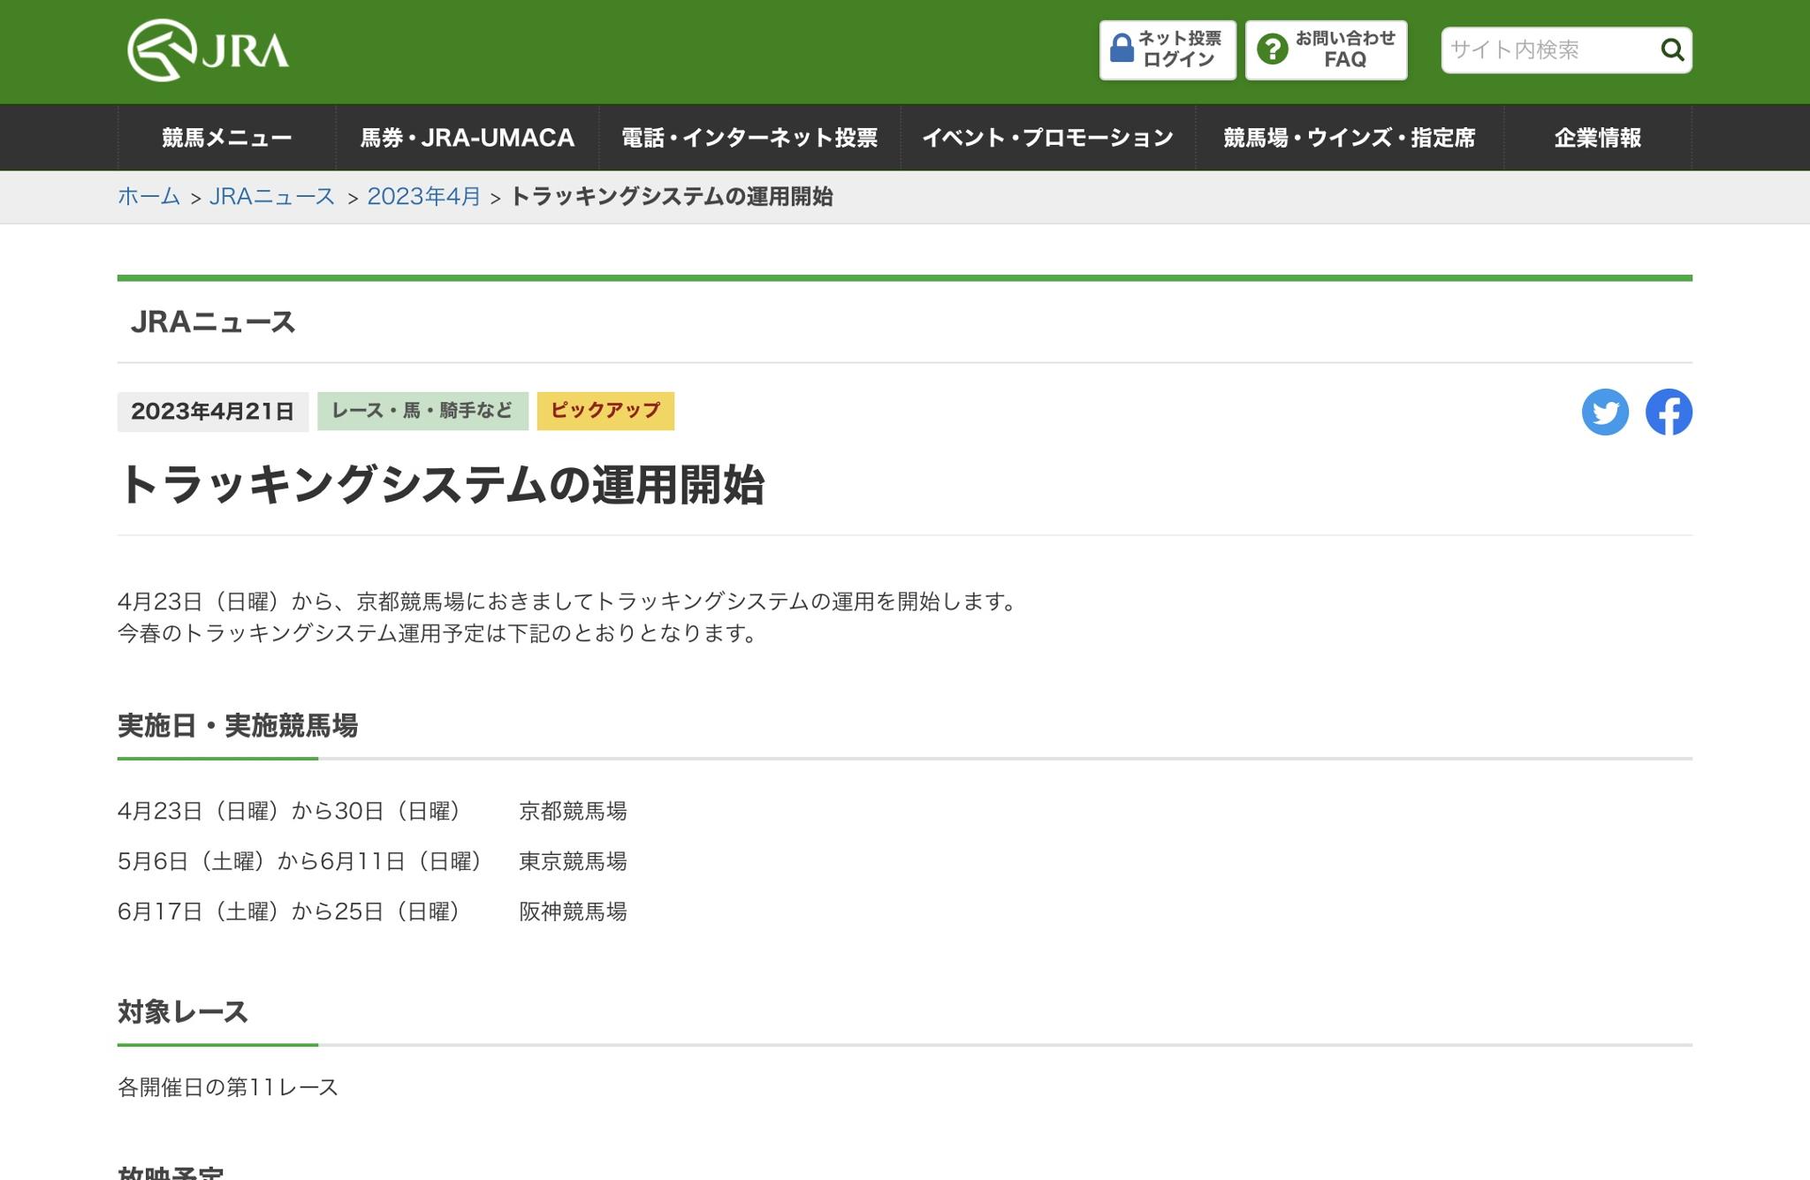Select the レース・馬・騎手など category tag
This screenshot has width=1810, height=1180.
[422, 411]
